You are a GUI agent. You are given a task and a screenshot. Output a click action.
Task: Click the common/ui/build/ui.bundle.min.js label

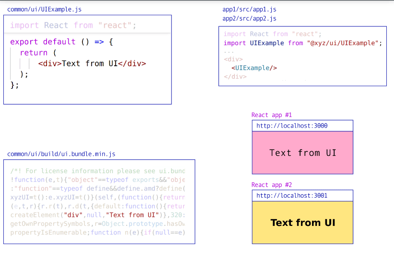[61, 154]
